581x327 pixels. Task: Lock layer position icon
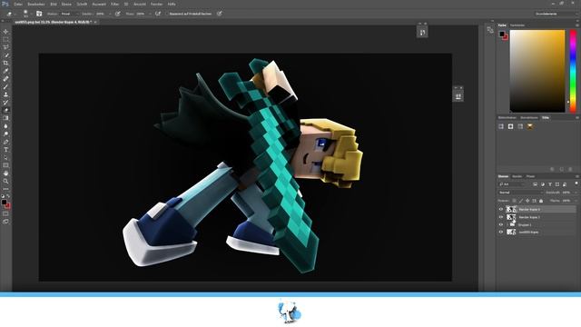coord(527,201)
